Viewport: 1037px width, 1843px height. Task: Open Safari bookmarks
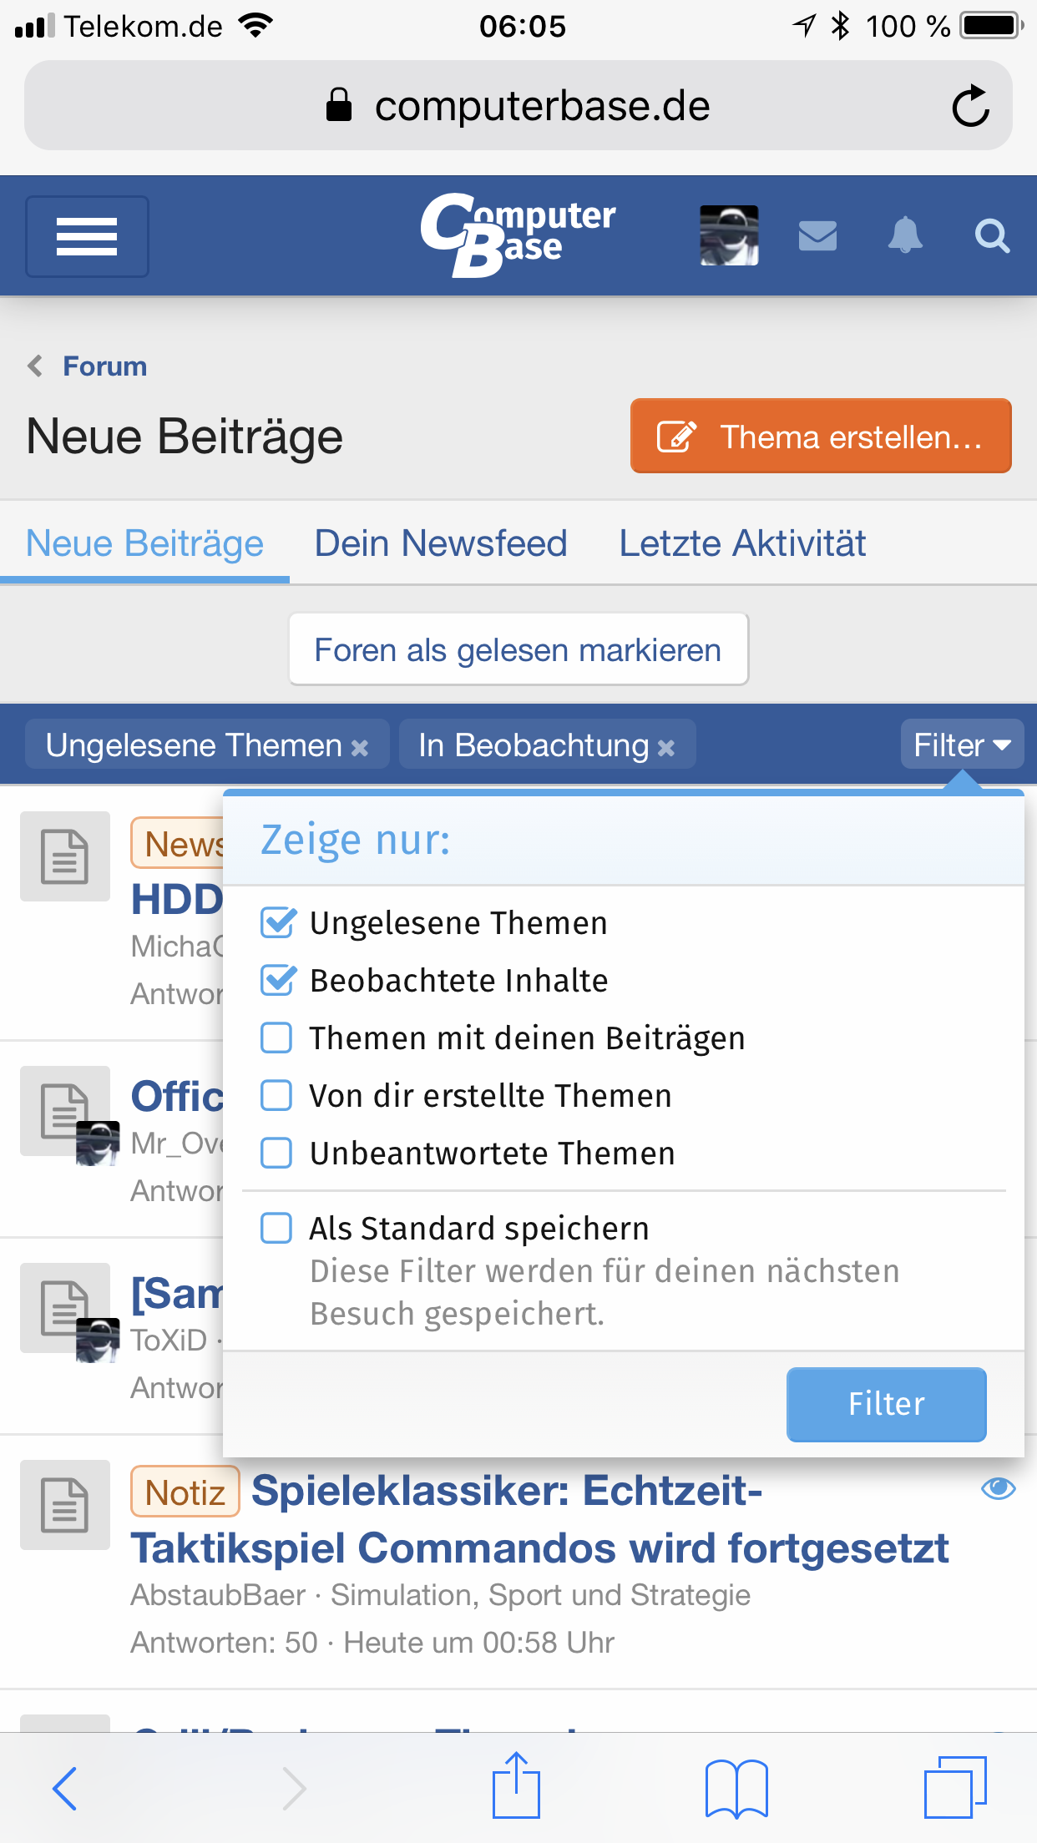736,1788
